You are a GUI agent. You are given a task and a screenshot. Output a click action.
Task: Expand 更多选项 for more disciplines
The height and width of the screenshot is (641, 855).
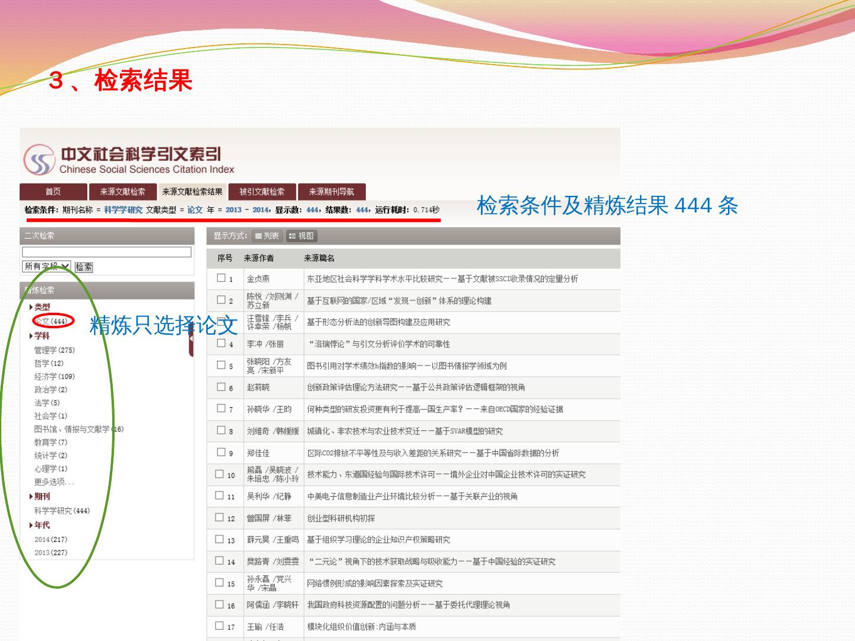54,482
